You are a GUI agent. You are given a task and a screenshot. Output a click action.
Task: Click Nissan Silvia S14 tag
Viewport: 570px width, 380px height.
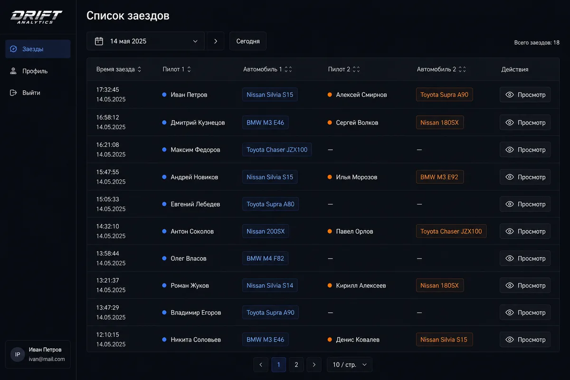click(x=270, y=285)
